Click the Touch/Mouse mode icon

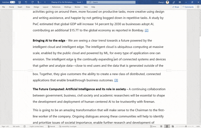coord(38,2)
